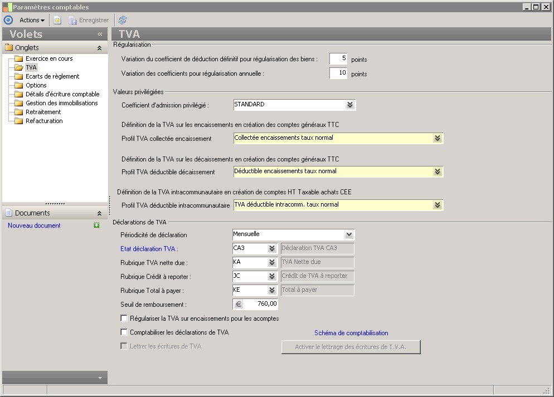Screen dimensions: 554x397
Task: Click the TVA Nette due description field
Action: coord(317,262)
